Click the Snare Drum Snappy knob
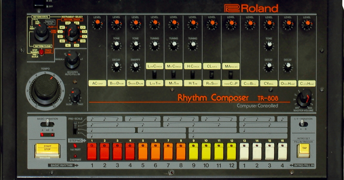Screen dimensions: 344x180 point(135,67)
